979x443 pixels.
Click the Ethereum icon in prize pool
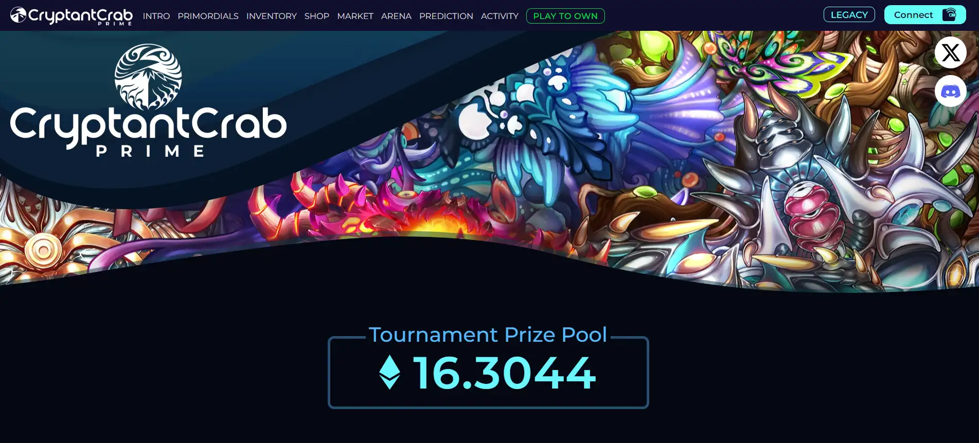pyautogui.click(x=389, y=372)
